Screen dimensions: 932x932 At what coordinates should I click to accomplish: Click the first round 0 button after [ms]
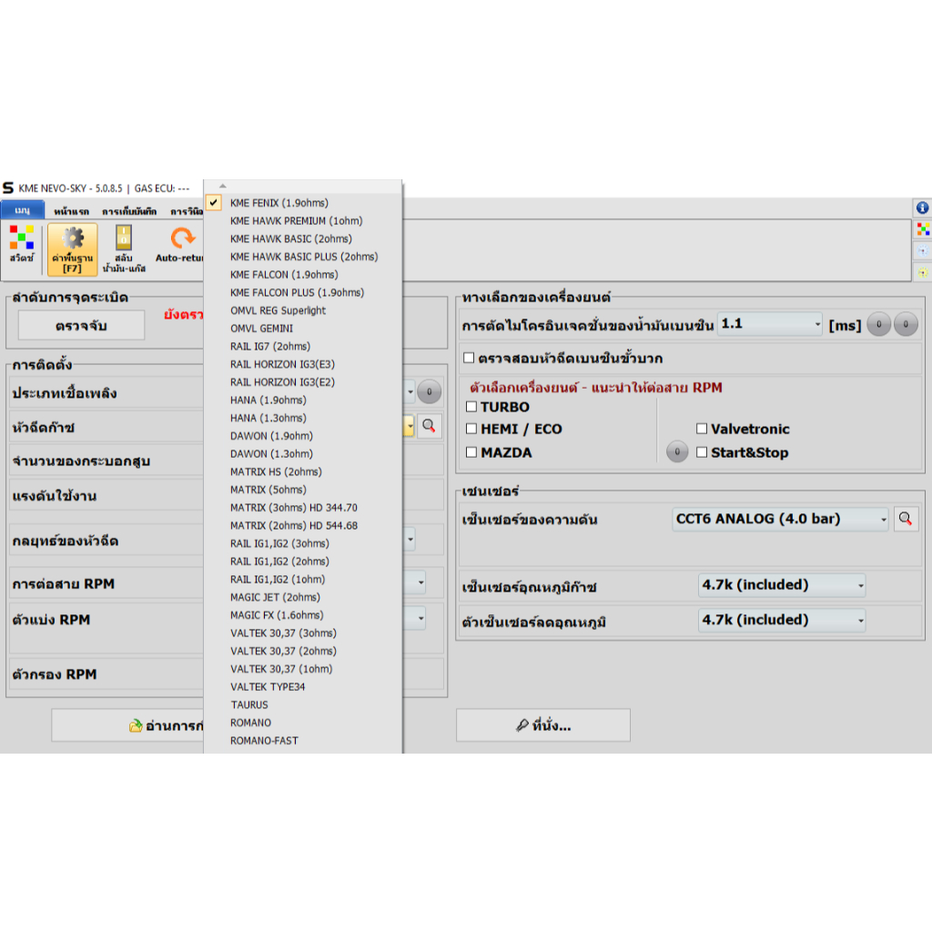(x=878, y=325)
